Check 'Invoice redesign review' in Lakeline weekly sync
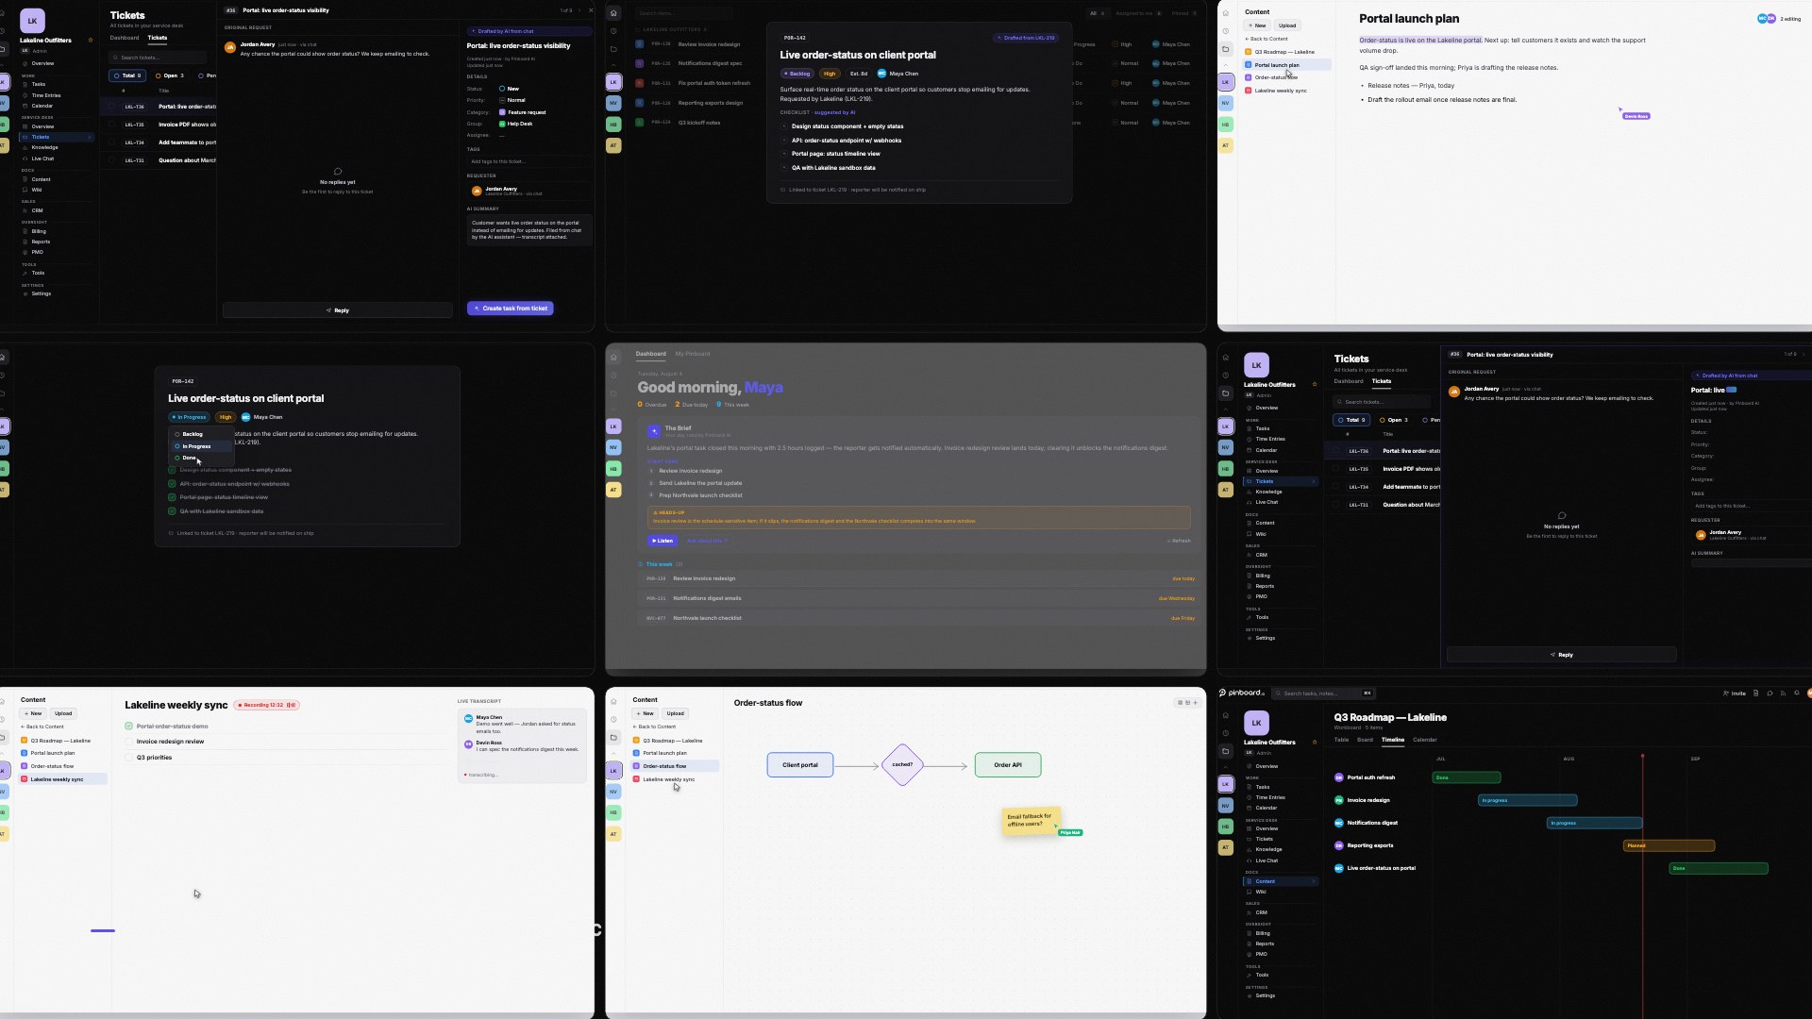The width and height of the screenshot is (1812, 1019). pos(128,742)
